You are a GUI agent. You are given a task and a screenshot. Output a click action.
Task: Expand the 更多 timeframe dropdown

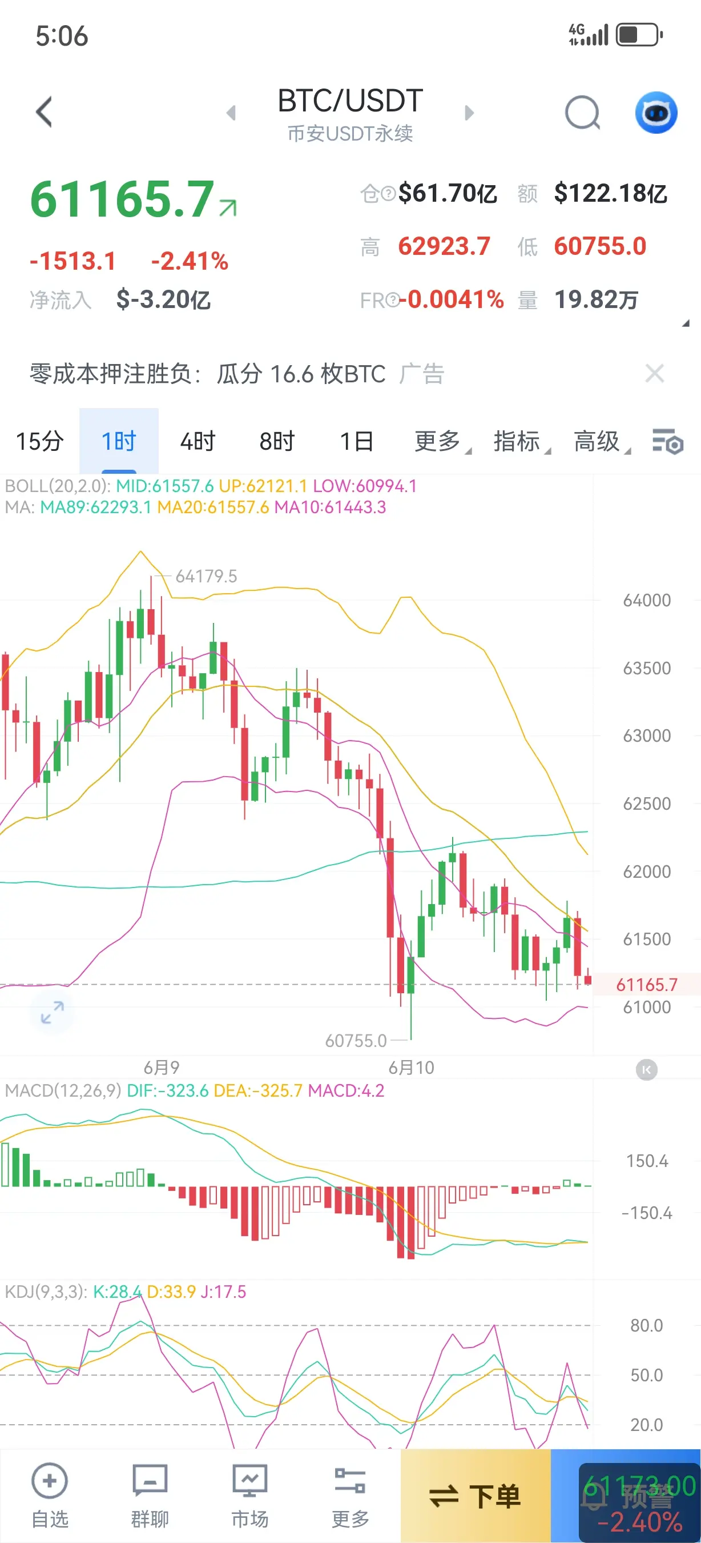coord(442,441)
